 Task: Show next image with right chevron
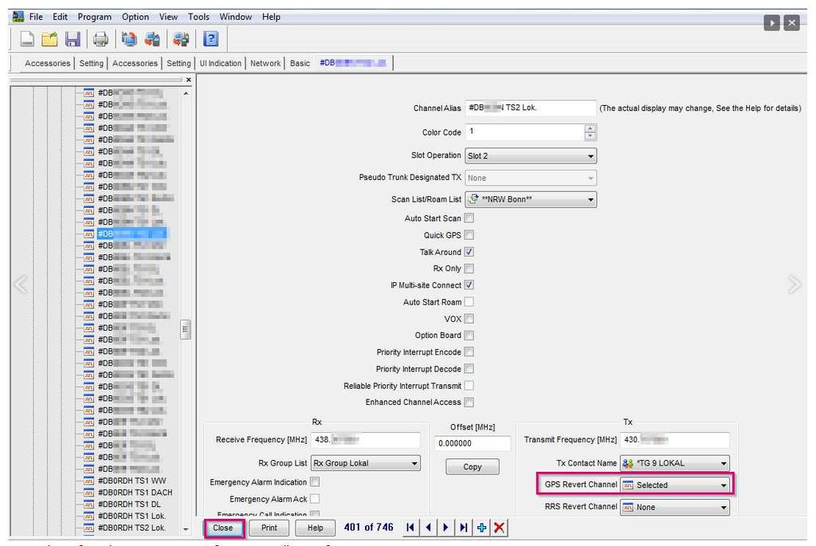tap(794, 285)
